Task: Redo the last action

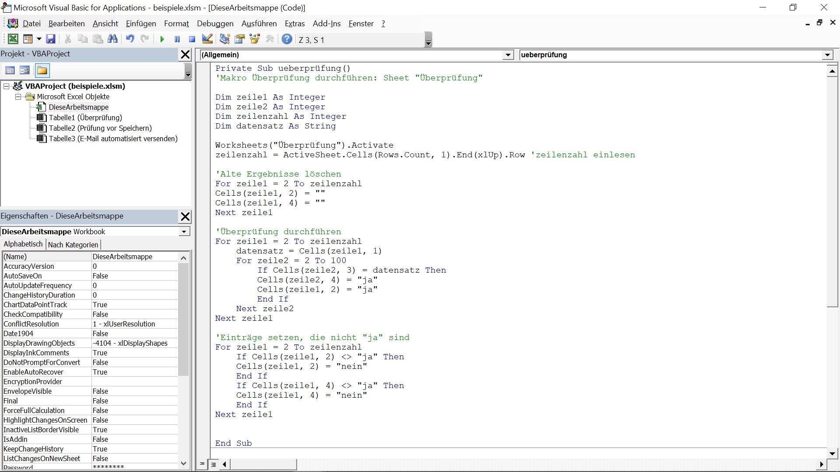Action: point(145,39)
